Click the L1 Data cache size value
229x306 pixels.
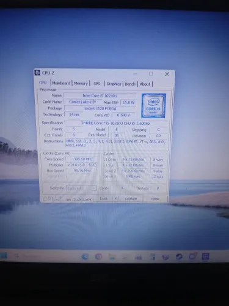(x=133, y=160)
